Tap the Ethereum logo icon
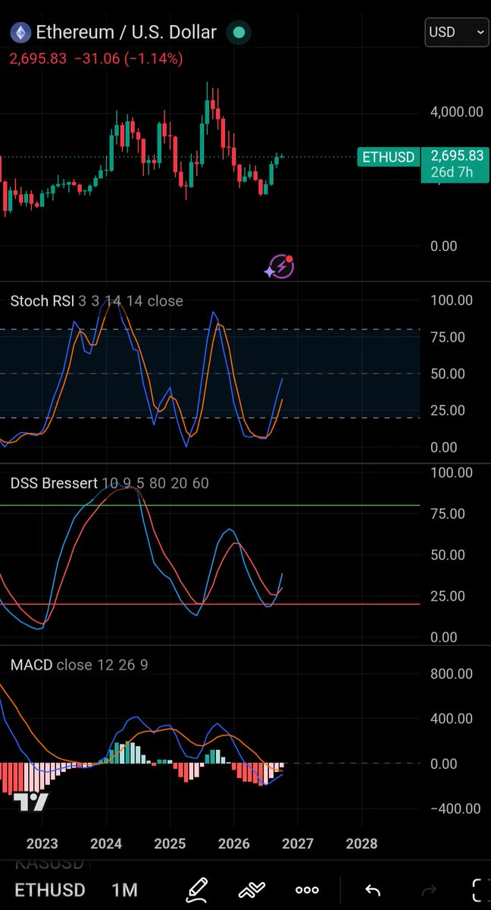The height and width of the screenshot is (910, 491). click(x=20, y=33)
